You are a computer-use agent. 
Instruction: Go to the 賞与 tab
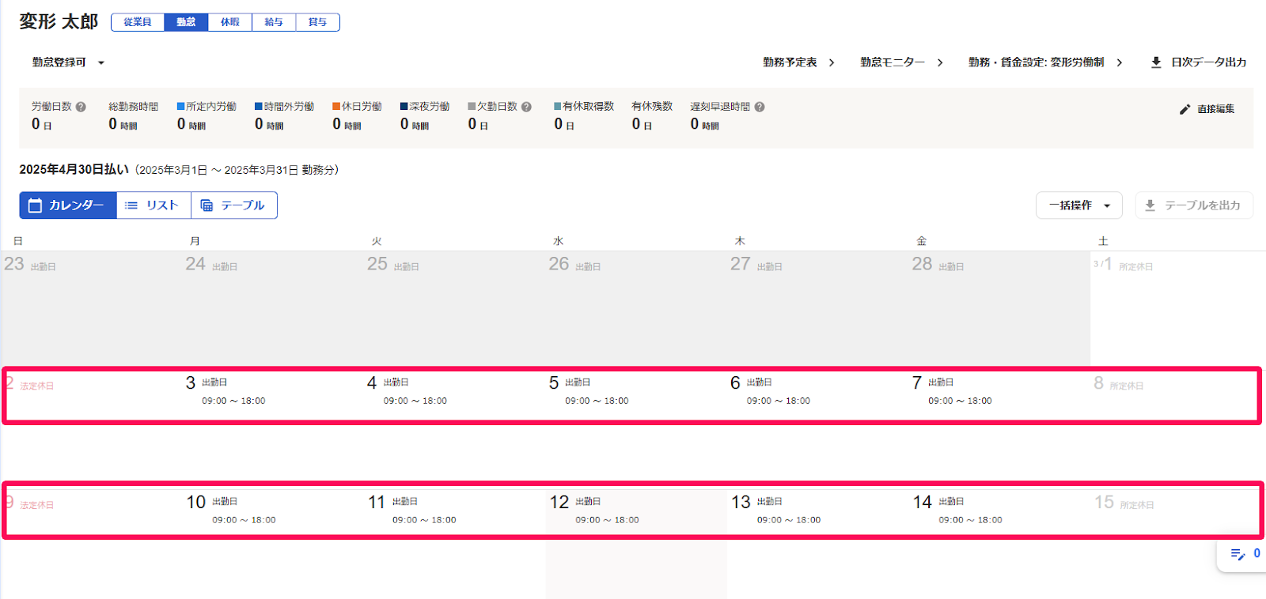(x=318, y=22)
